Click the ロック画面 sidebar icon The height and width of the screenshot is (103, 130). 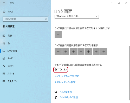pyautogui.click(x=4, y=51)
